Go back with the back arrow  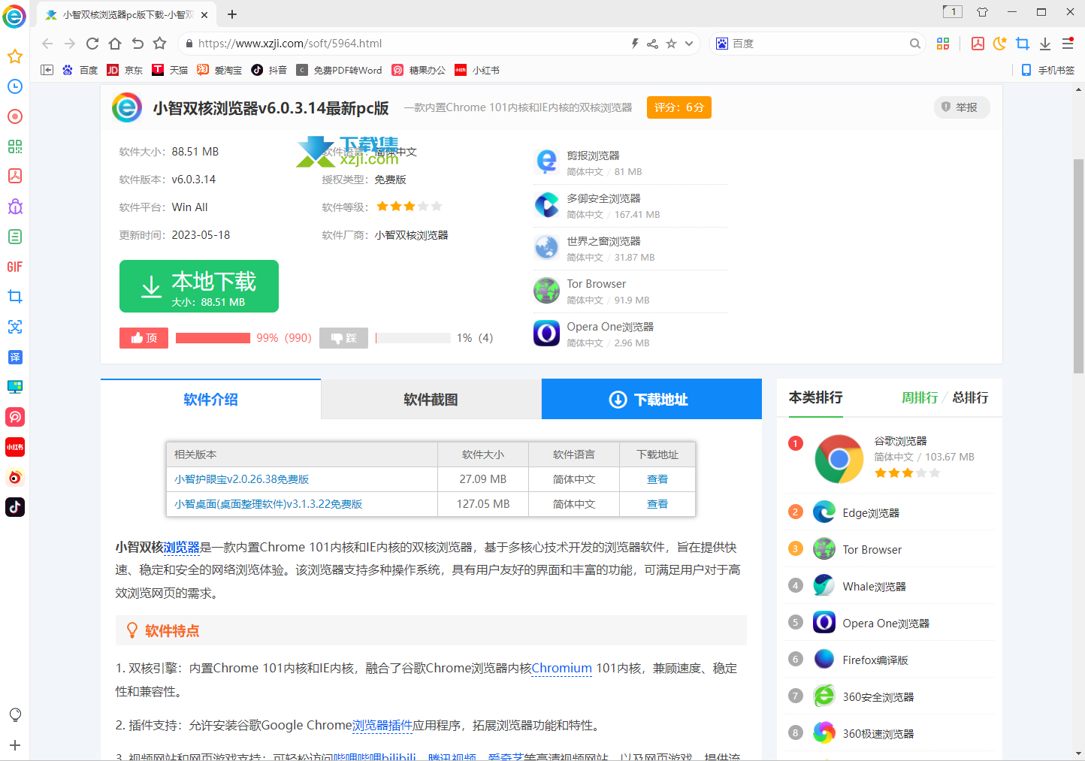pos(47,44)
